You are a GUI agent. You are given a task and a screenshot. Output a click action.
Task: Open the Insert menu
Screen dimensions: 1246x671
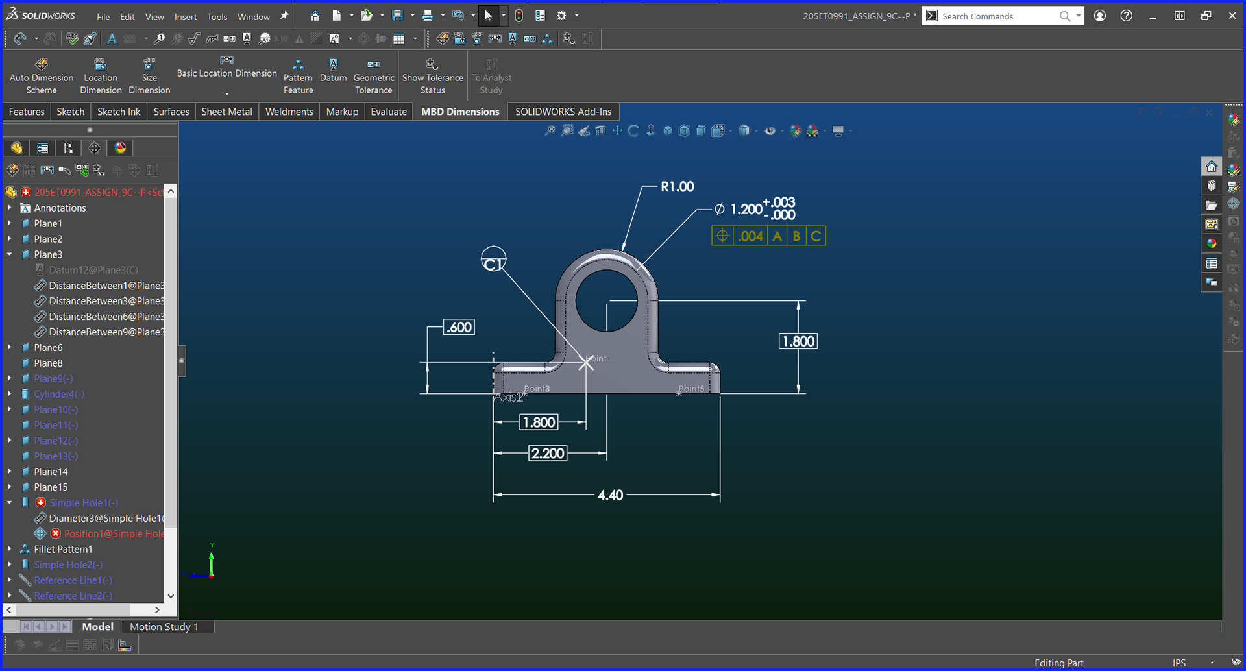point(186,16)
